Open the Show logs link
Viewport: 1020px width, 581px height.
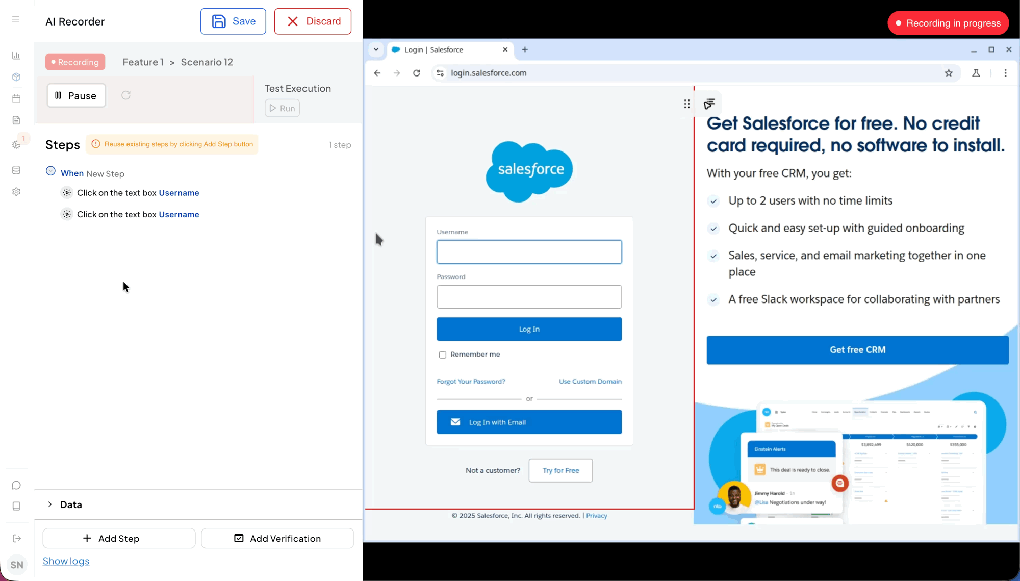coord(66,561)
